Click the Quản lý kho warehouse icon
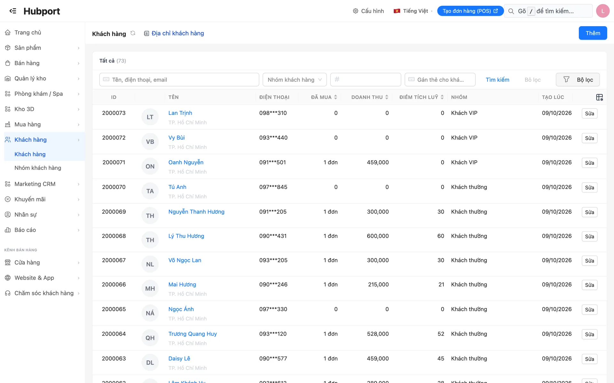The width and height of the screenshot is (614, 383). [8, 79]
